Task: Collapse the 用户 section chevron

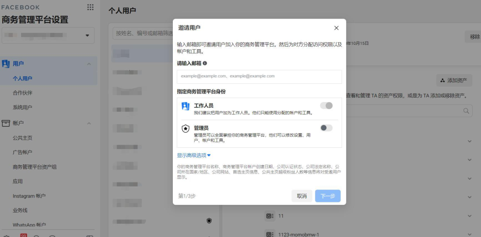Action: tap(89, 64)
